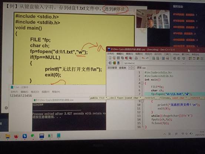The width and height of the screenshot is (205, 154).
Task: Toggle 拼 IME mode indicator
Action: point(176,134)
